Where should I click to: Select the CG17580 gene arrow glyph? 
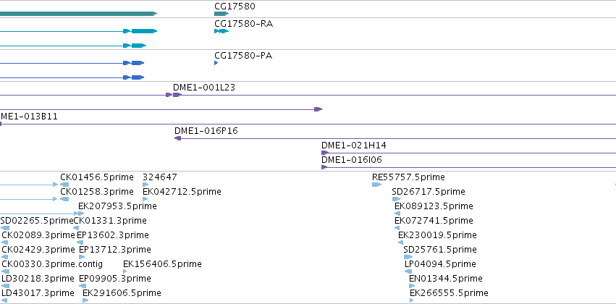pos(221,14)
